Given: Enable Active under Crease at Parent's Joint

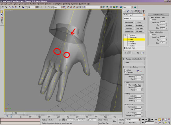Looking at the screenshot, I should 150,20.
